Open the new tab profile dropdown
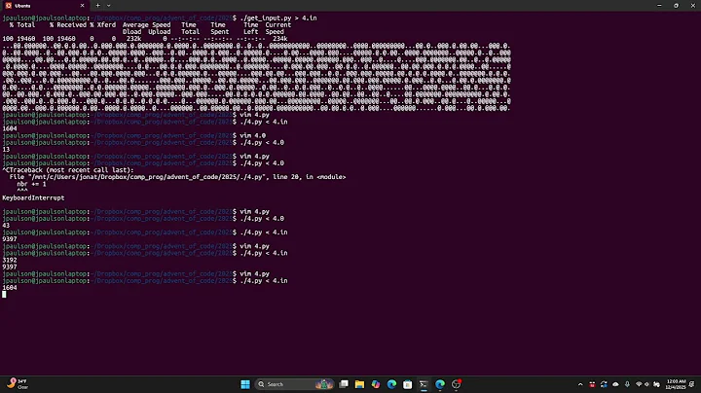 [x=109, y=6]
